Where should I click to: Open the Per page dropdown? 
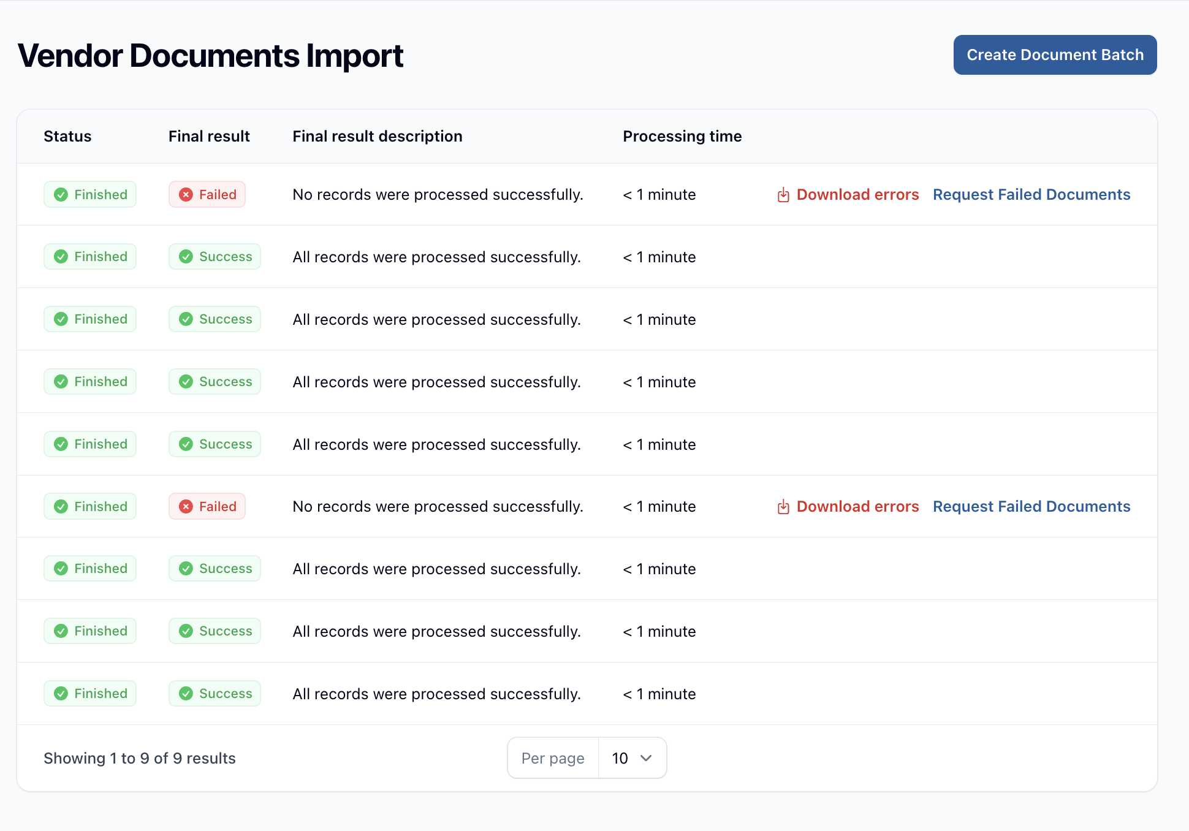point(631,758)
